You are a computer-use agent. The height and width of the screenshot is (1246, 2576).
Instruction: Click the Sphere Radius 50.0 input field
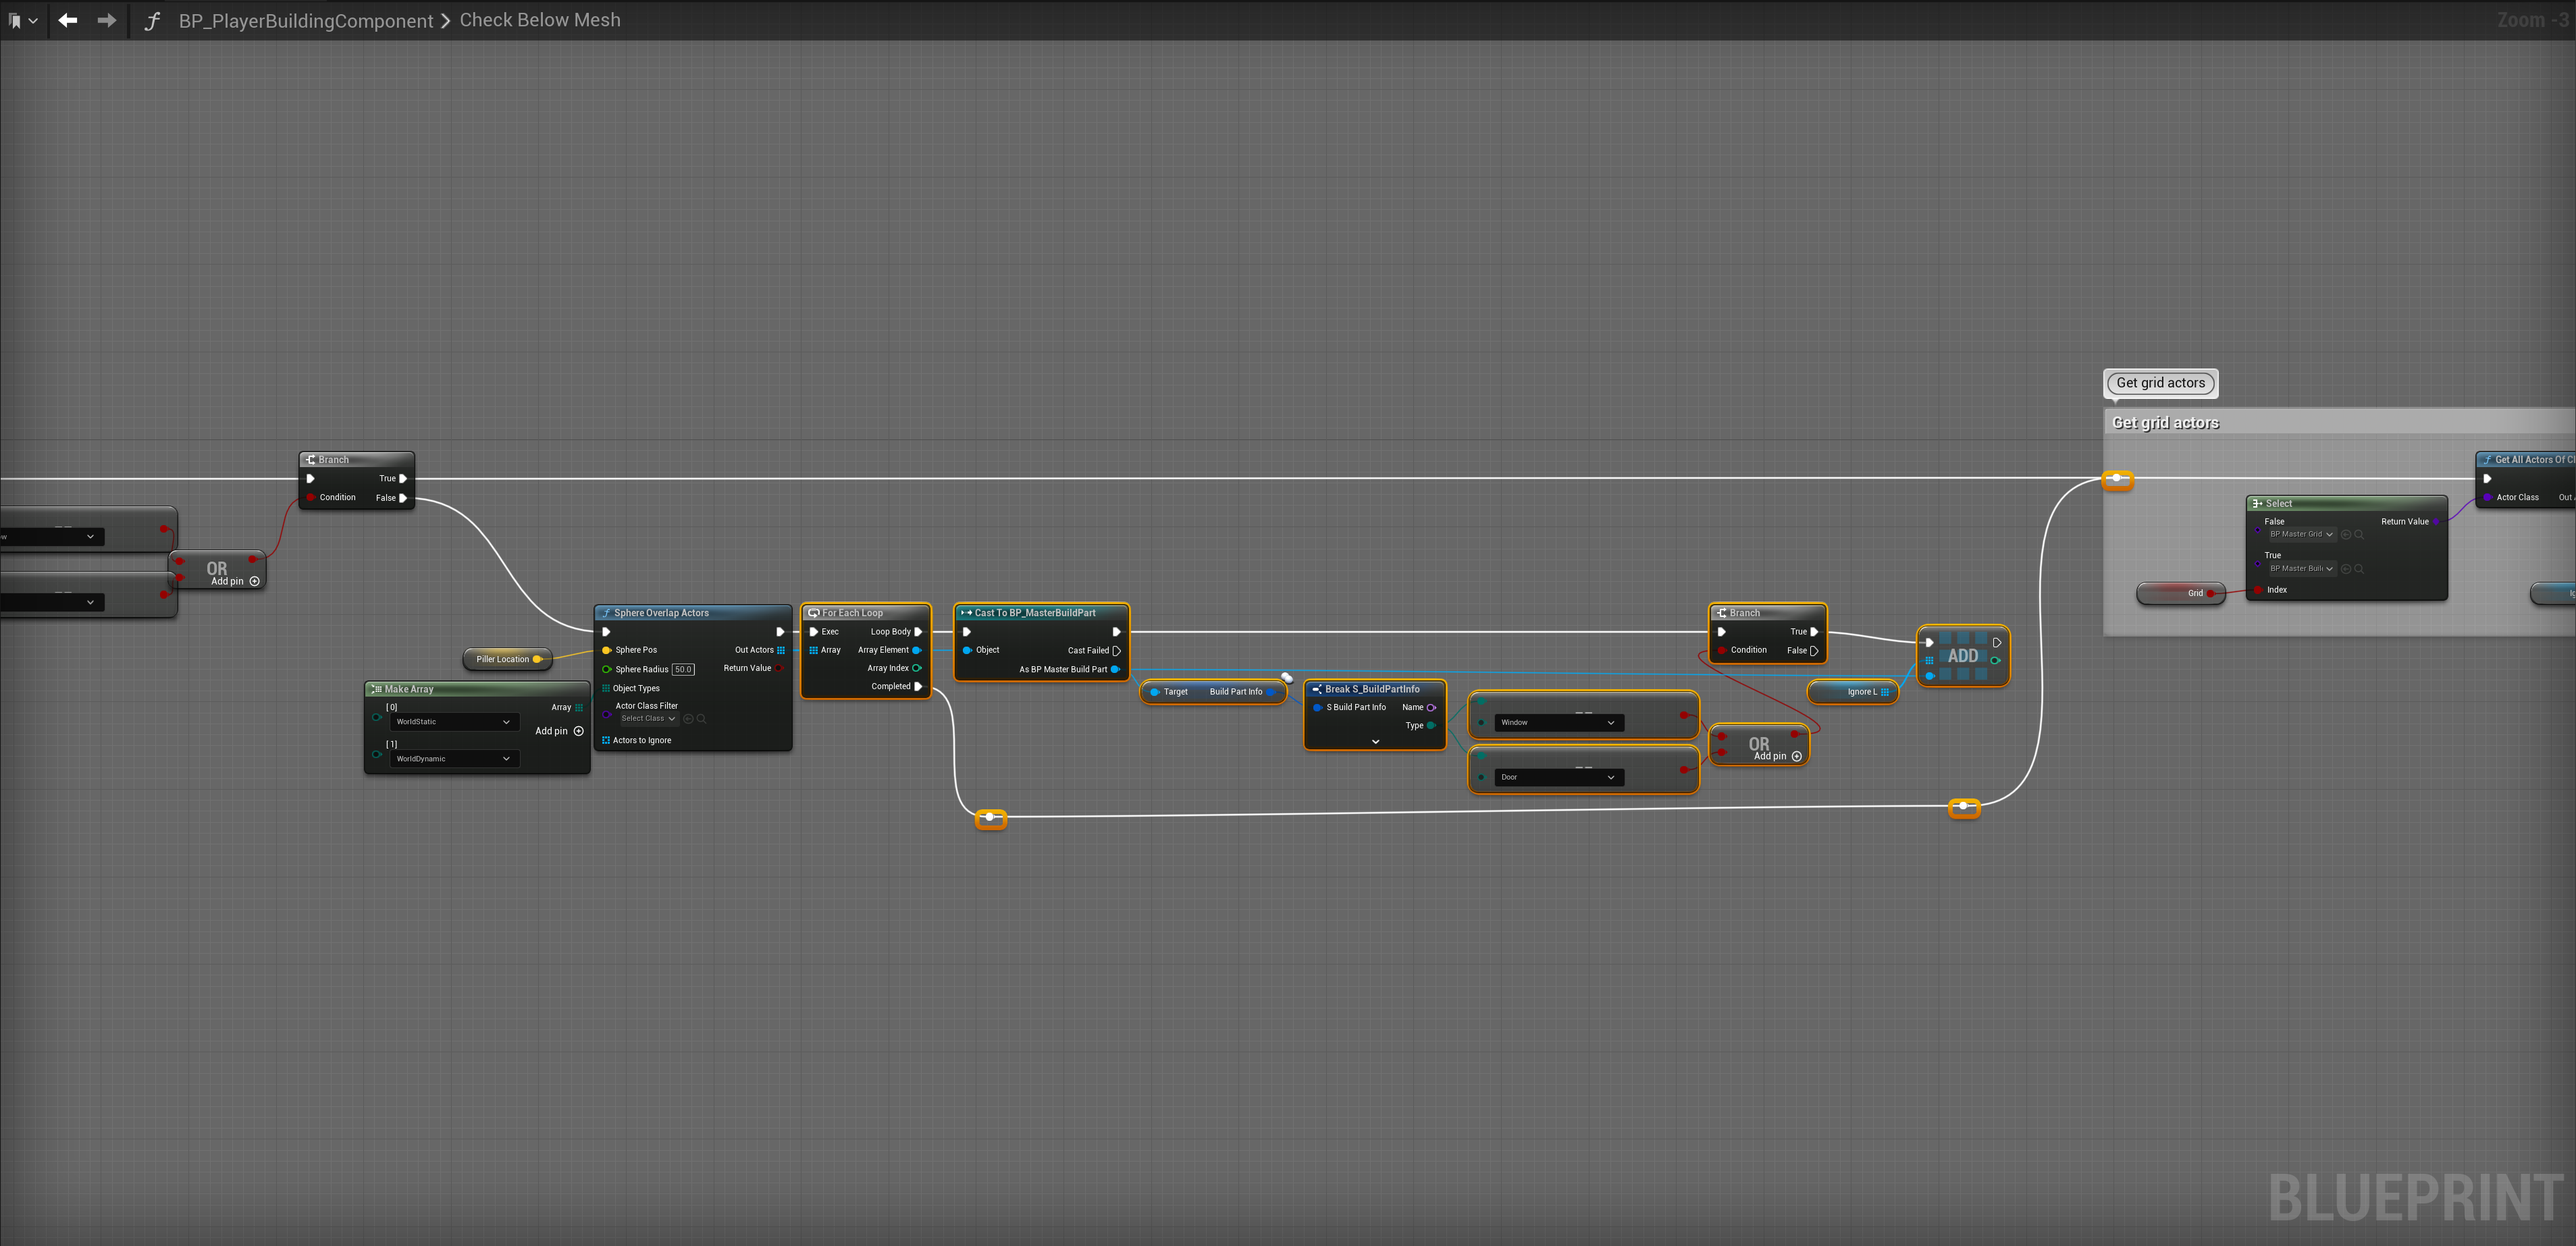pos(683,670)
